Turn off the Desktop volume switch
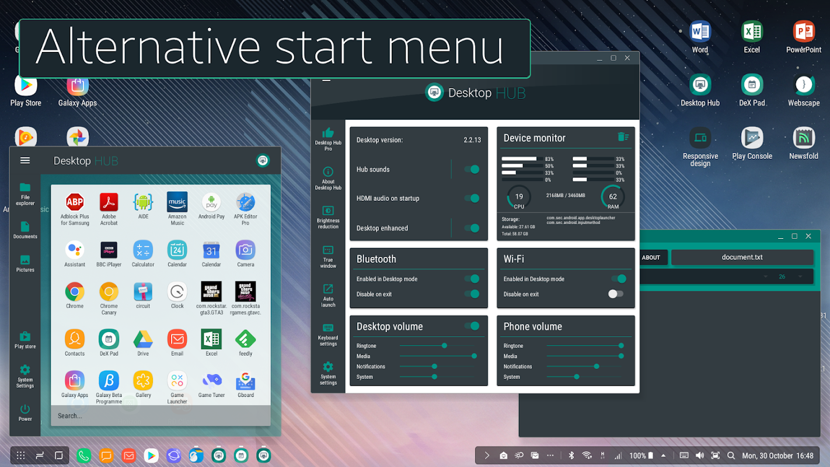The height and width of the screenshot is (467, 830). pos(472,326)
